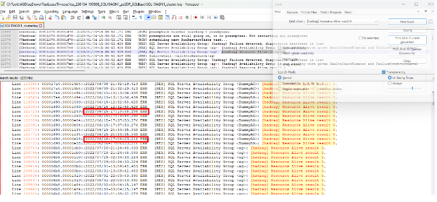437x202 pixels.
Task: Open the File menu
Action: (x=3, y=11)
